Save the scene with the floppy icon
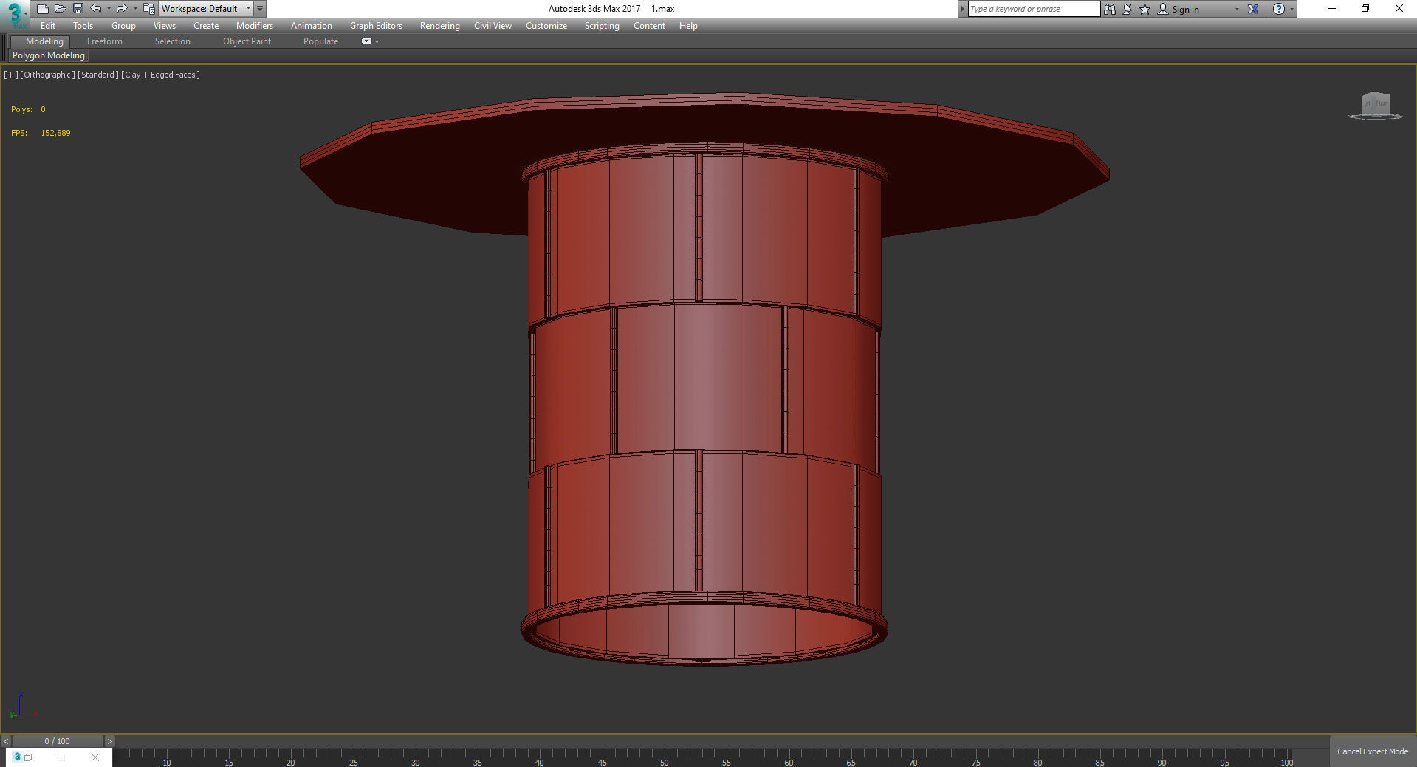The height and width of the screenshot is (767, 1417). coord(78,9)
